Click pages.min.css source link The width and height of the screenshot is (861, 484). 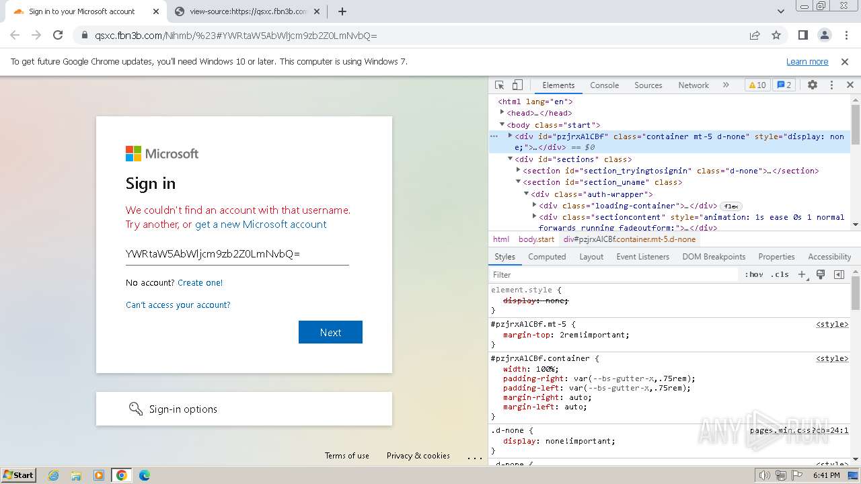[799, 431]
